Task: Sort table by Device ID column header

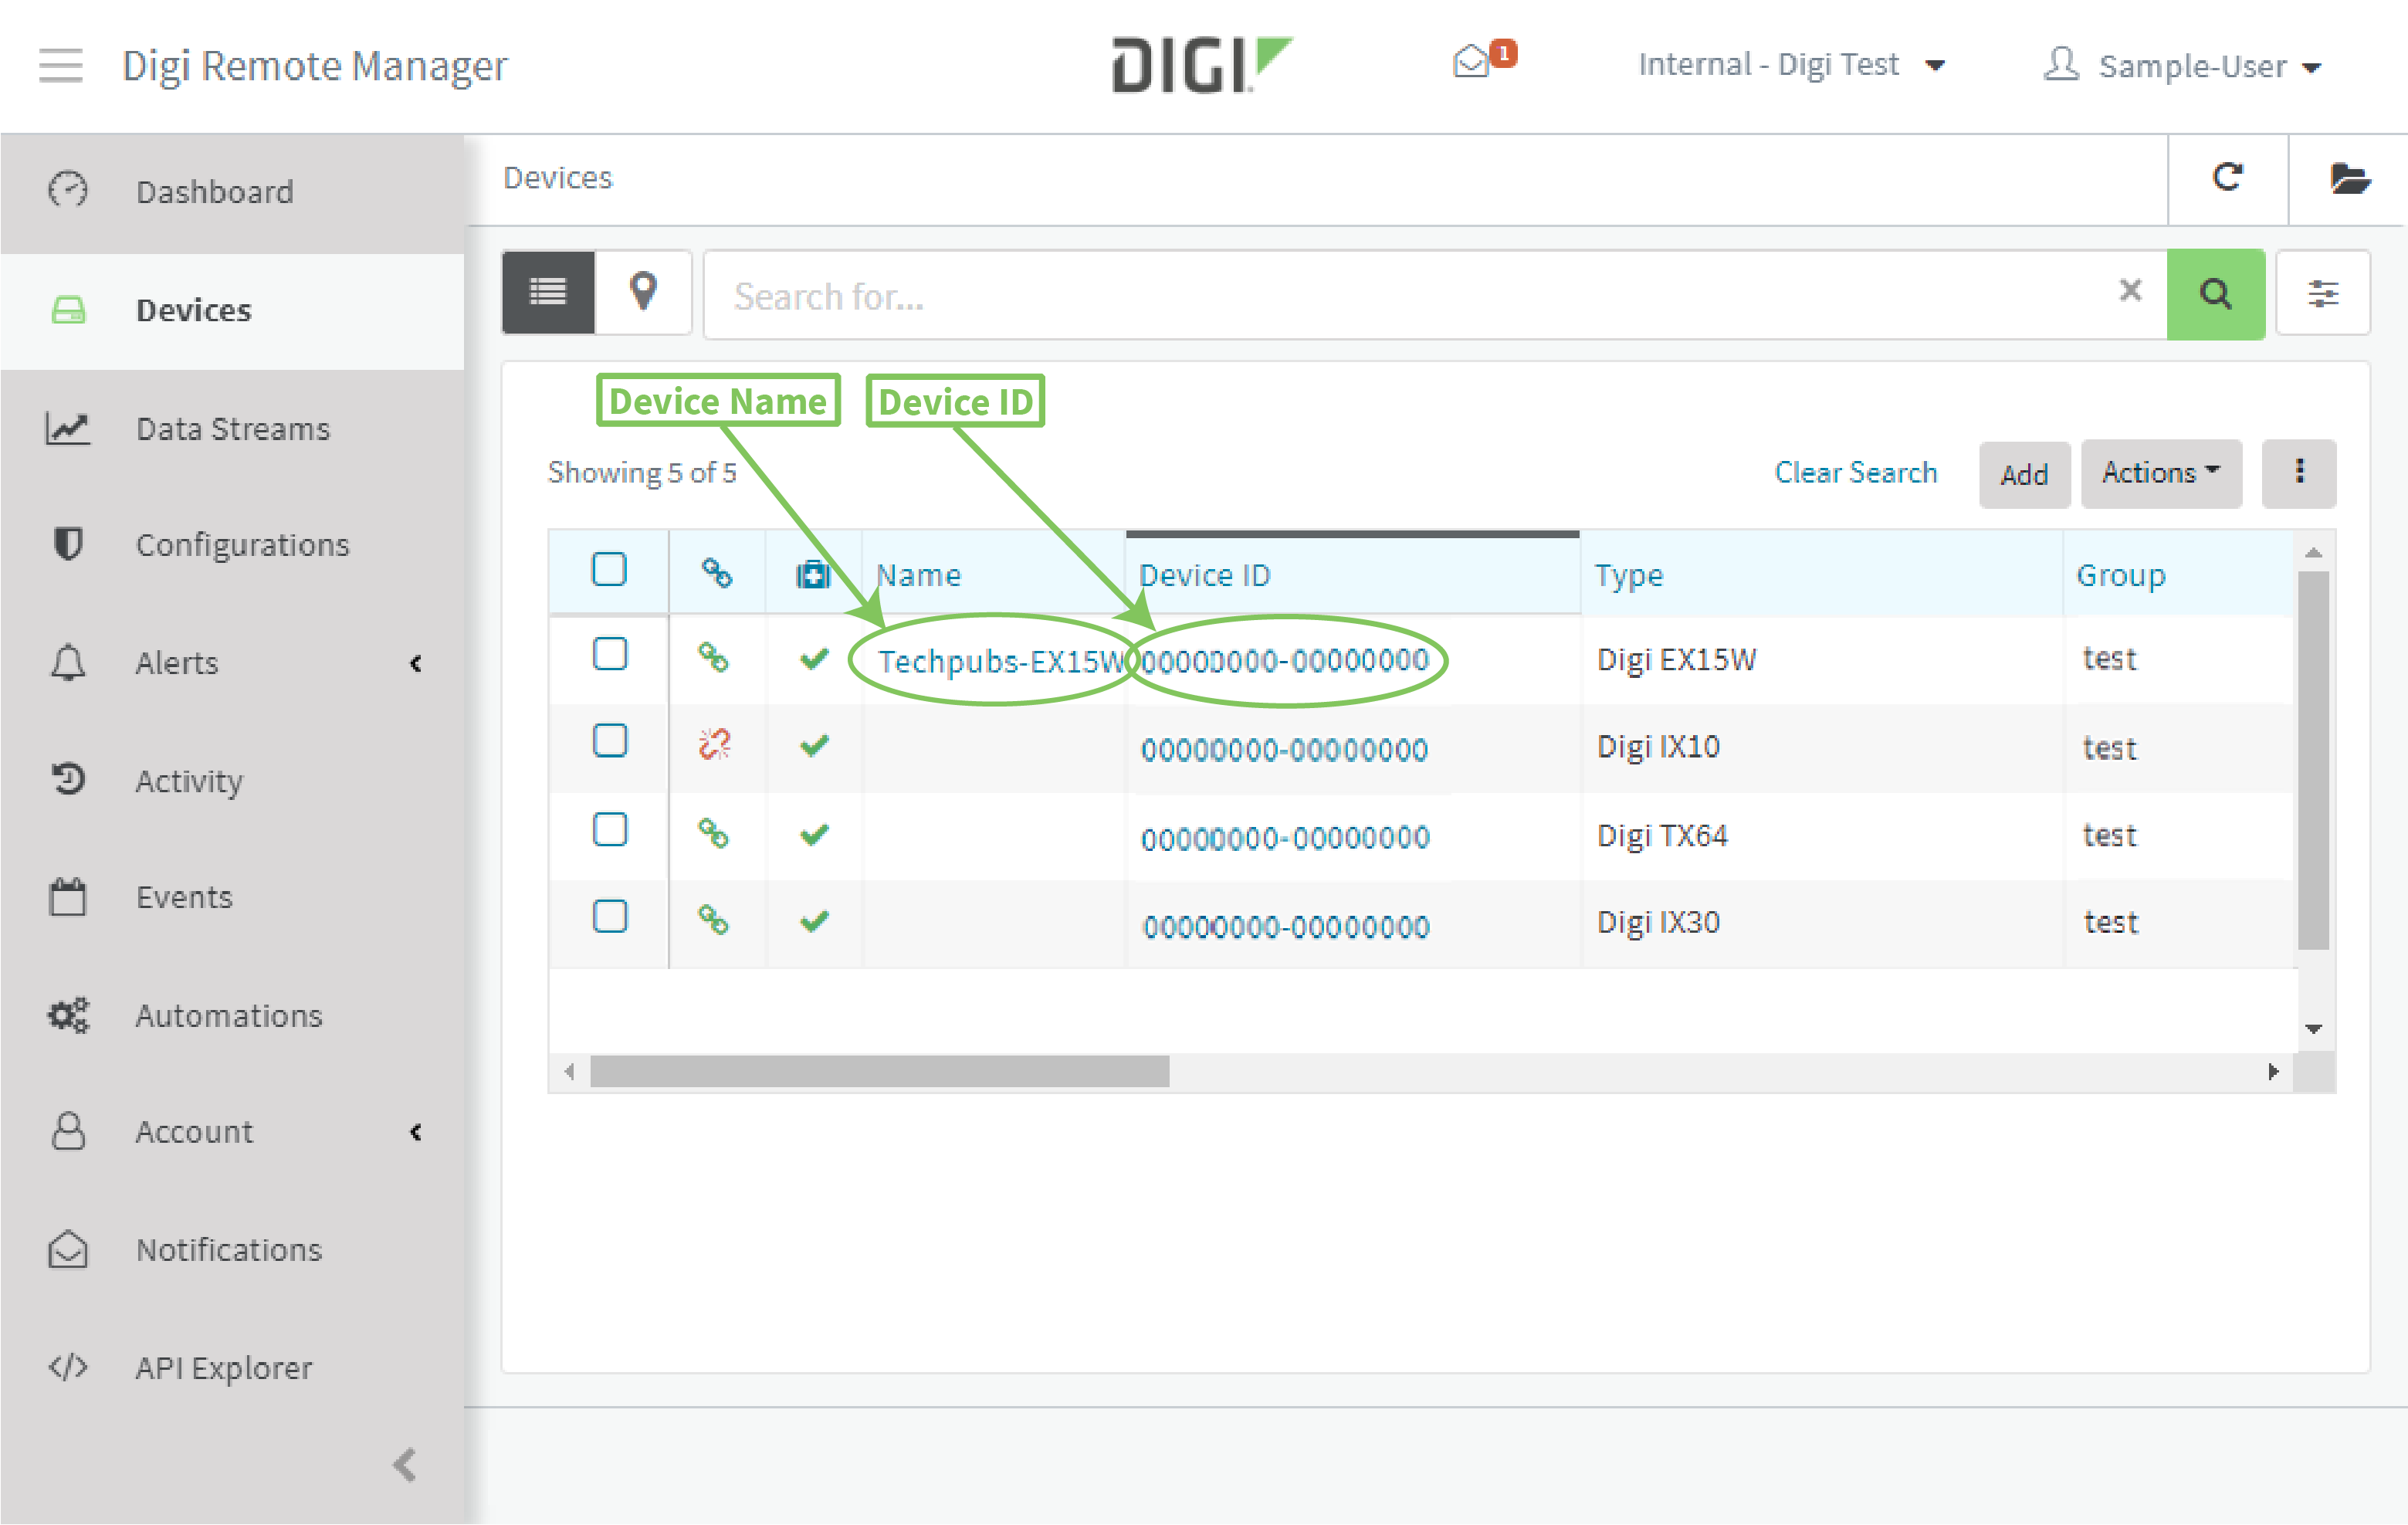Action: point(1204,575)
